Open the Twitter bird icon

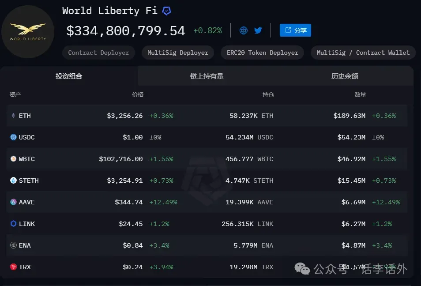point(258,30)
